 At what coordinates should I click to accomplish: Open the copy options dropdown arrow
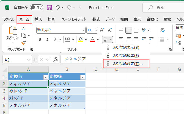[29, 35]
